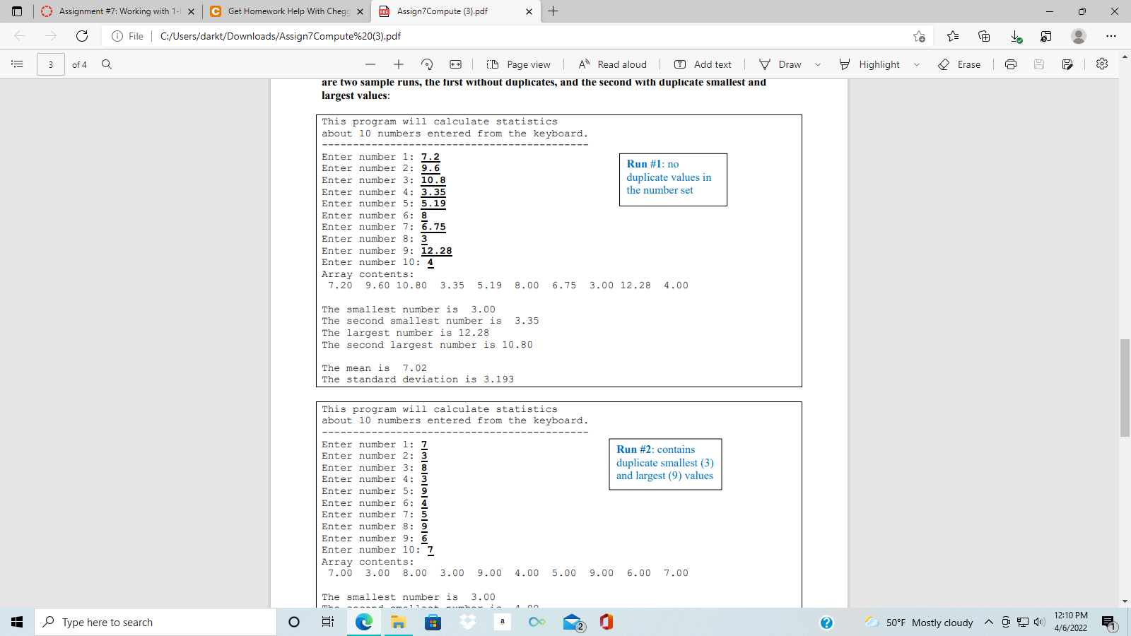Open tab actions menu icon
This screenshot has width=1131, height=636.
point(17,11)
